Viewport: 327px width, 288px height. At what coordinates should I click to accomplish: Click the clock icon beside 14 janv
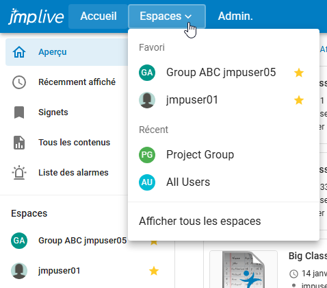coord(293,274)
